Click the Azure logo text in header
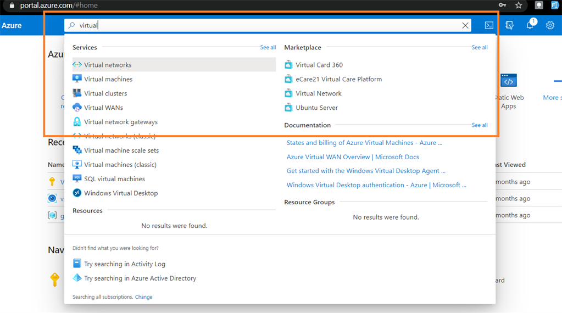Image resolution: width=562 pixels, height=313 pixels. [x=12, y=25]
